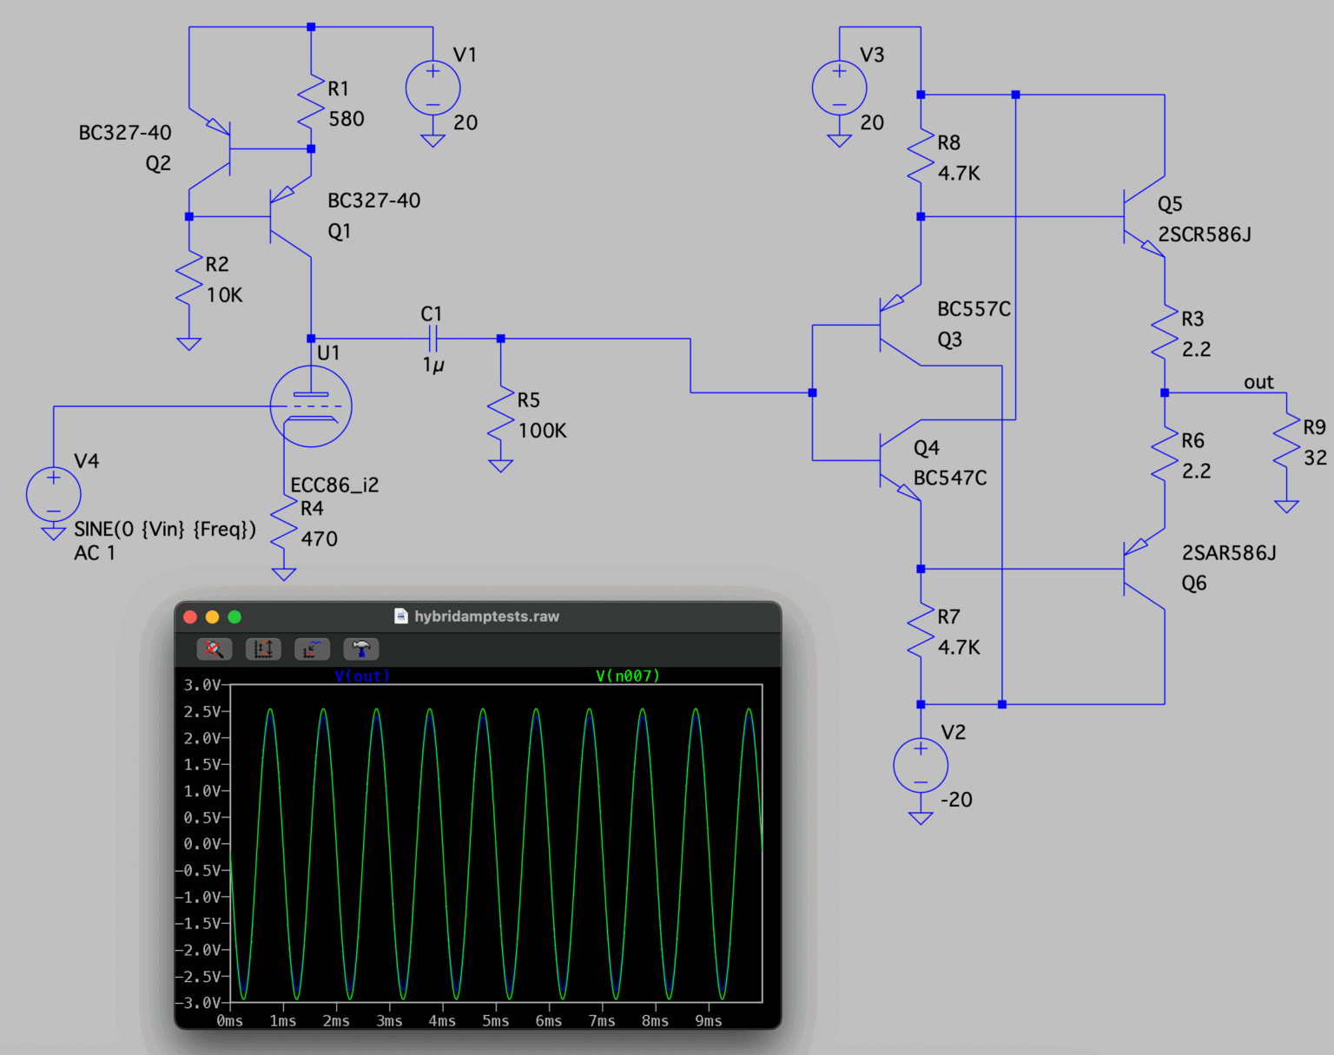Select the V4 sine voltage source symbol
The image size is (1334, 1055).
click(x=54, y=494)
